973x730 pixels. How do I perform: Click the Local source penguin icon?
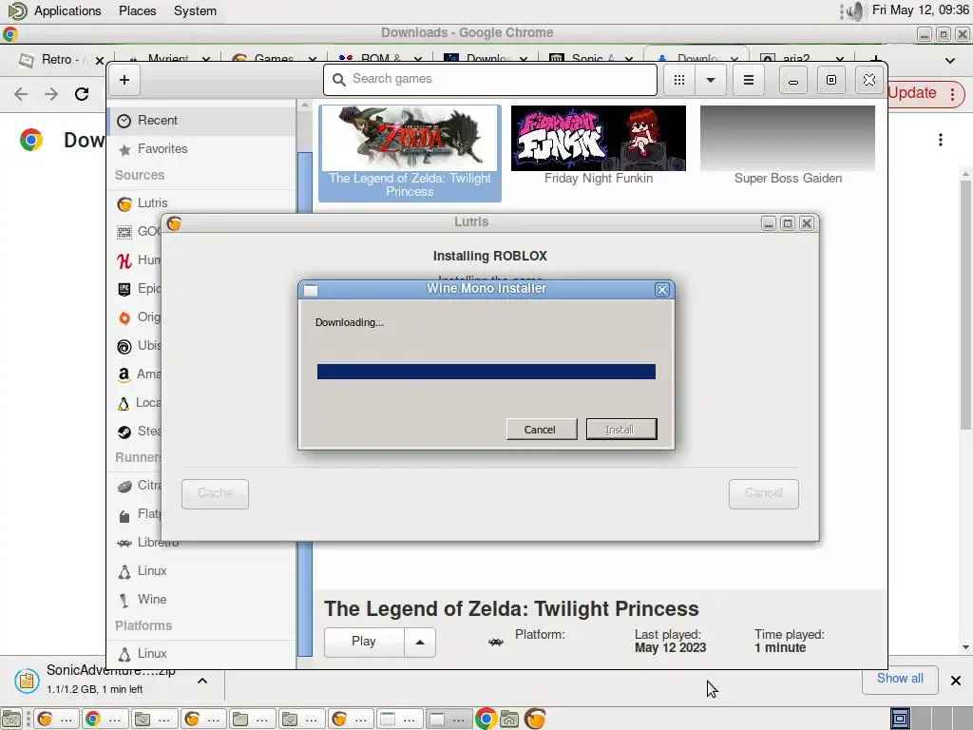pos(124,403)
